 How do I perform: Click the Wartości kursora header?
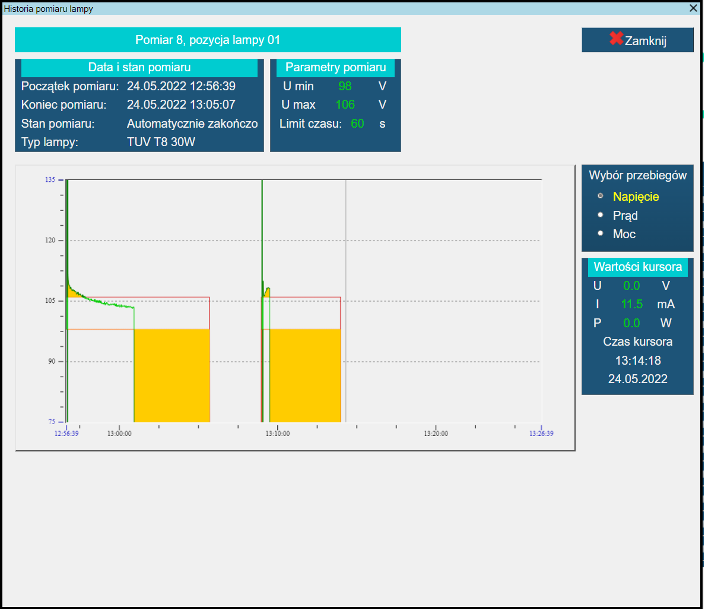(x=637, y=267)
